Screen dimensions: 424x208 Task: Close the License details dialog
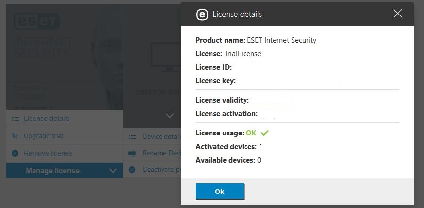coord(398,14)
